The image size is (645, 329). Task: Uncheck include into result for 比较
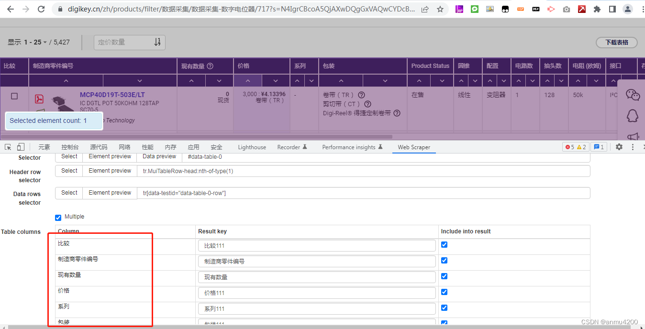coord(444,244)
